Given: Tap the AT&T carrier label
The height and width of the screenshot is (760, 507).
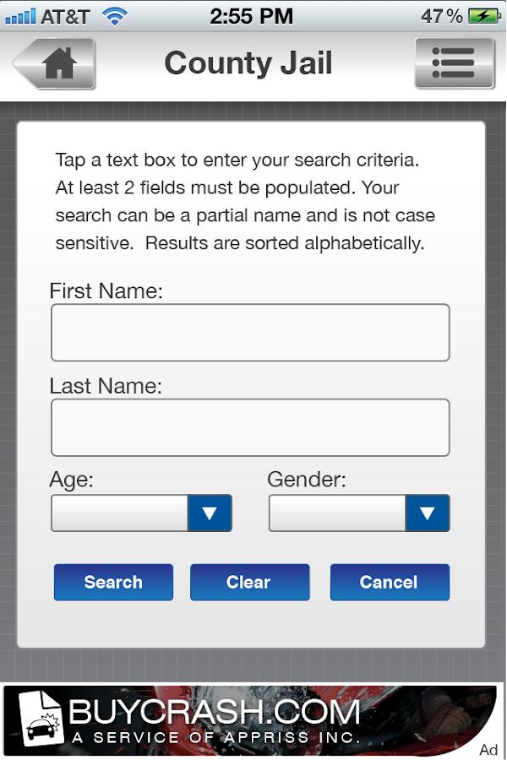Looking at the screenshot, I should point(65,15).
